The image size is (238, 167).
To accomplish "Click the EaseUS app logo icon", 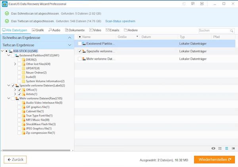I will (x=5, y=4).
